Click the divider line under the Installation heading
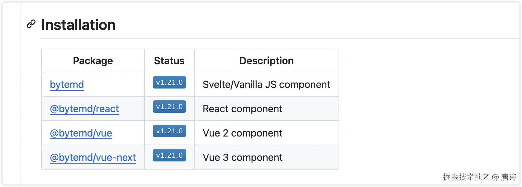The width and height of the screenshot is (522, 187). (280, 38)
